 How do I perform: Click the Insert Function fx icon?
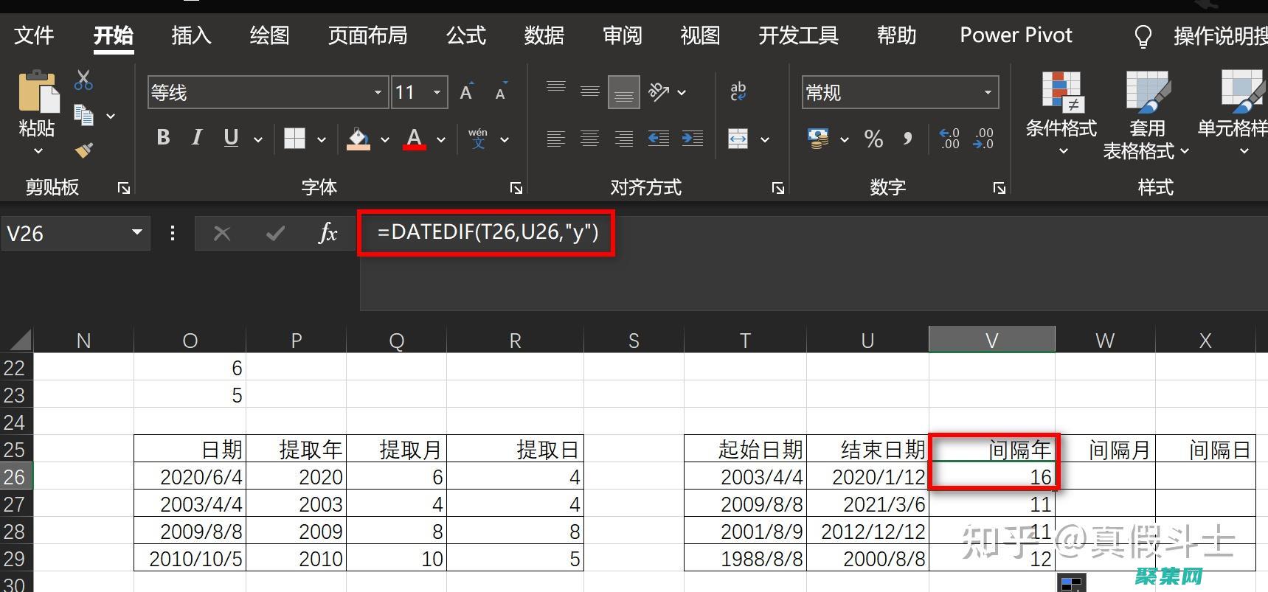pyautogui.click(x=327, y=234)
